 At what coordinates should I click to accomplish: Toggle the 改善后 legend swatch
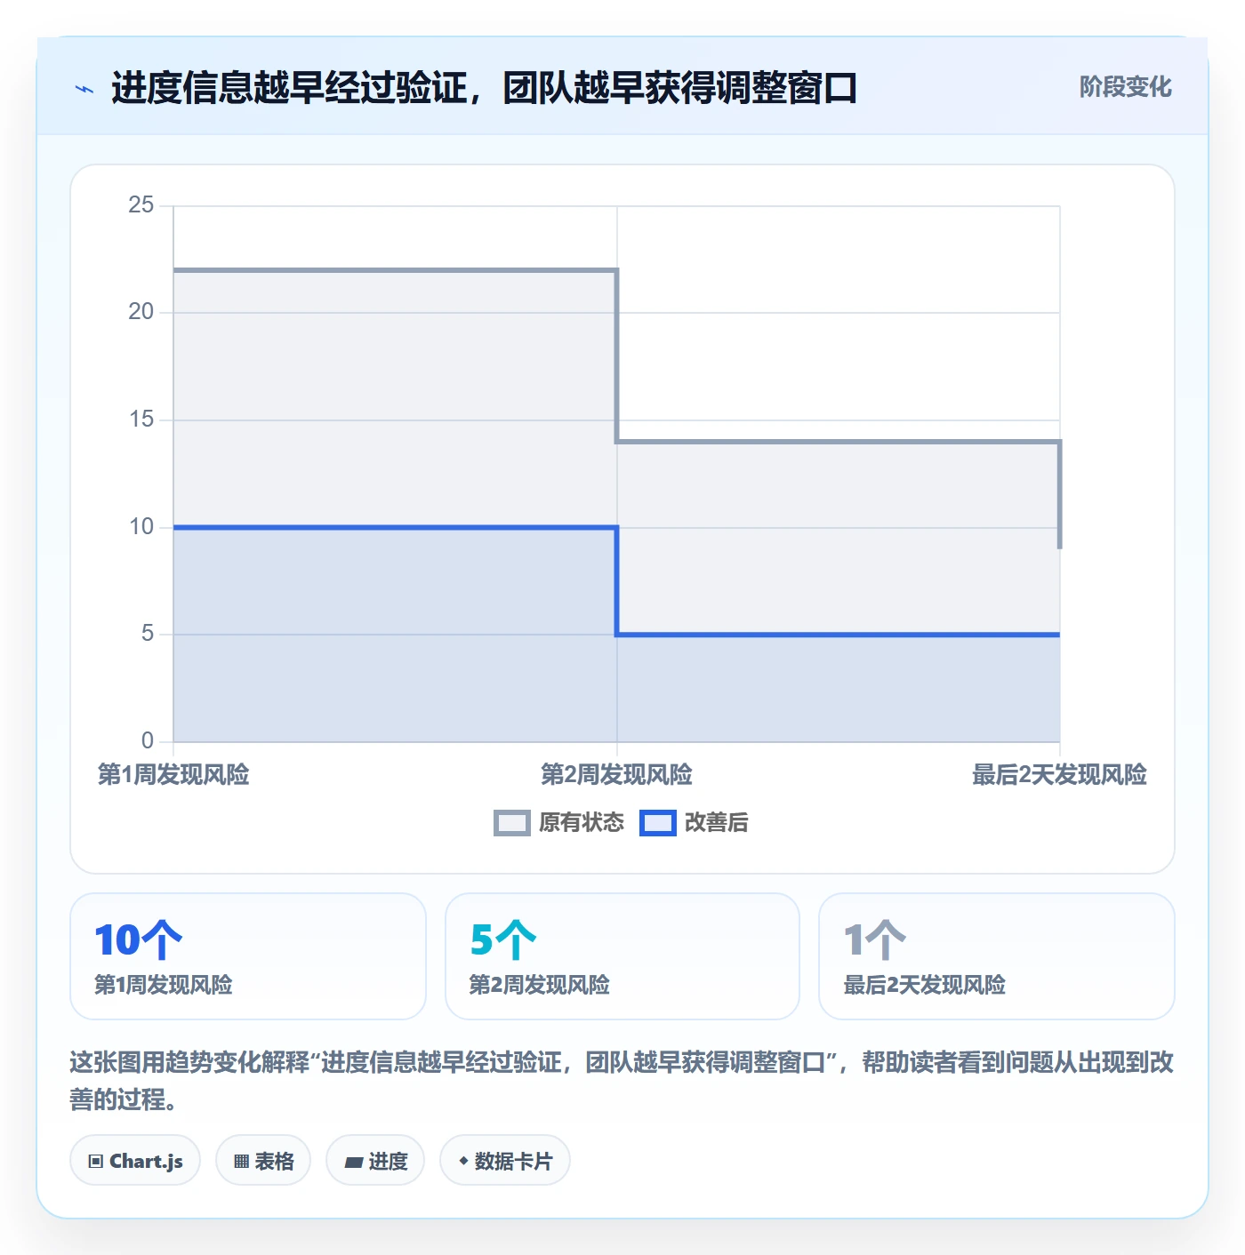point(658,823)
